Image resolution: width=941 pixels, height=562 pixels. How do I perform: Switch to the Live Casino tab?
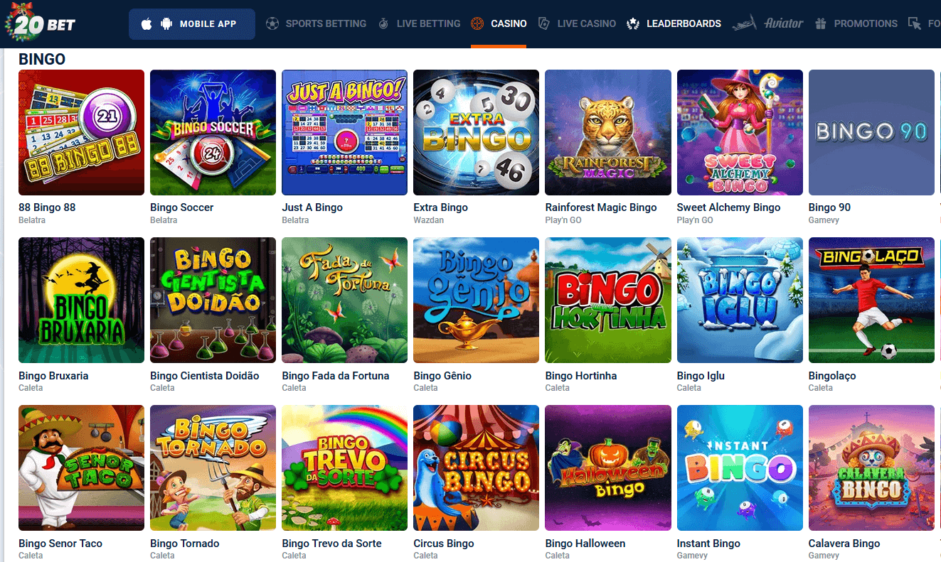click(577, 23)
